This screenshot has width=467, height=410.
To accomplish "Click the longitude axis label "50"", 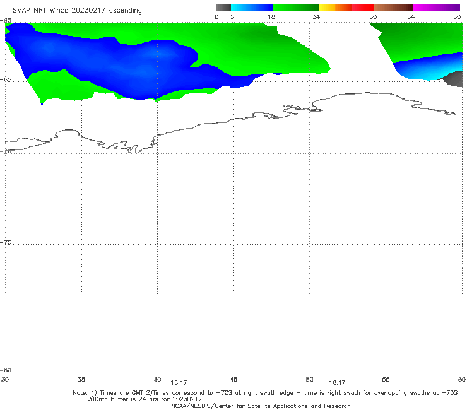I will 309,379.
